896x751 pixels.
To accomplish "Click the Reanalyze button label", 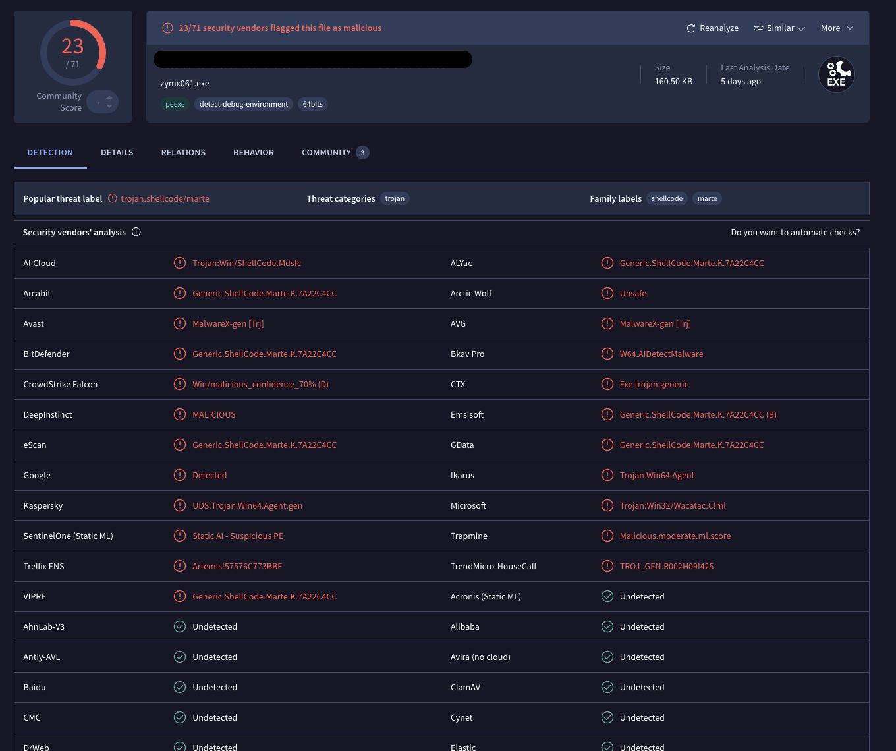I will click(719, 28).
